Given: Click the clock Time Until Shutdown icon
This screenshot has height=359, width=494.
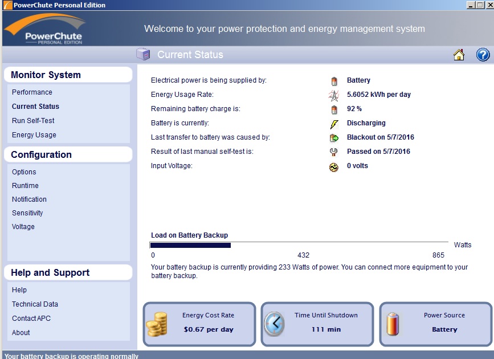Looking at the screenshot, I should tap(274, 324).
